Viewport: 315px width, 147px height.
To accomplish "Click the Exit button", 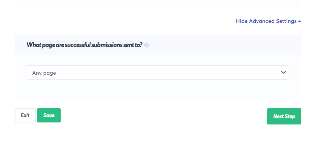I will pyautogui.click(x=25, y=115).
